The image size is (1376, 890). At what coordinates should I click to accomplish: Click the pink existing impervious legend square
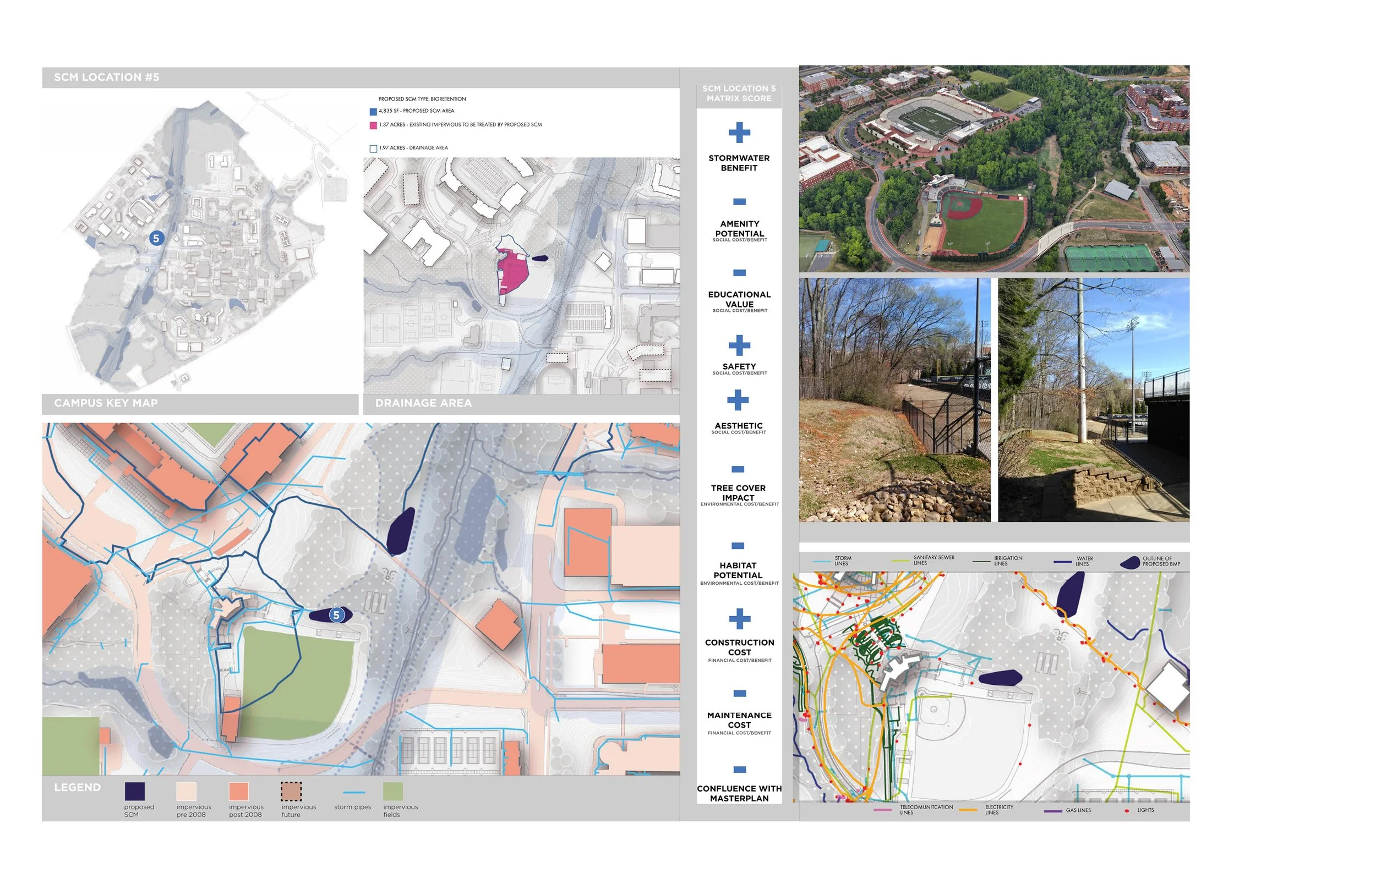pos(373,125)
